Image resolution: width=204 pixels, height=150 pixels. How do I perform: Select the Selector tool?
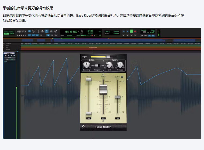42,31
